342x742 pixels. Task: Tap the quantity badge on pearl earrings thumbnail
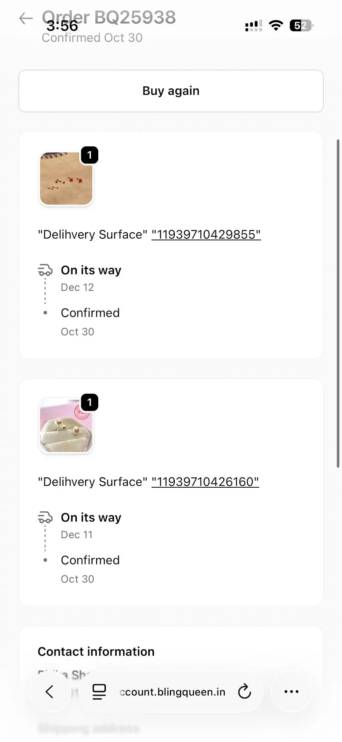coord(90,402)
